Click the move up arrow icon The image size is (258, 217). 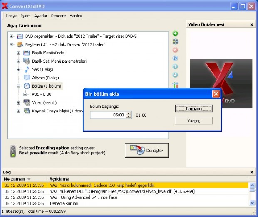[x=175, y=66]
